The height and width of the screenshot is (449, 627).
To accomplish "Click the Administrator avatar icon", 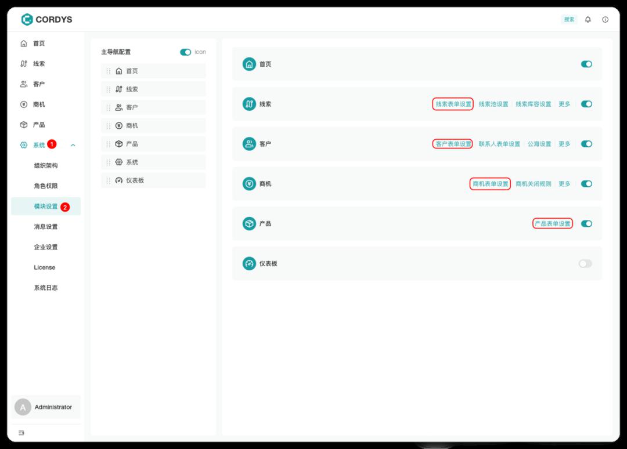I will click(23, 407).
